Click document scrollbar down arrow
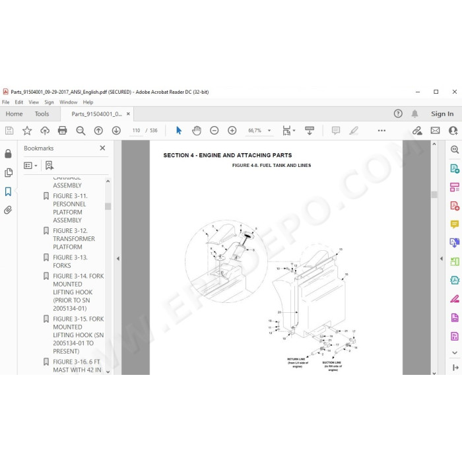462x462 pixels. point(434,373)
